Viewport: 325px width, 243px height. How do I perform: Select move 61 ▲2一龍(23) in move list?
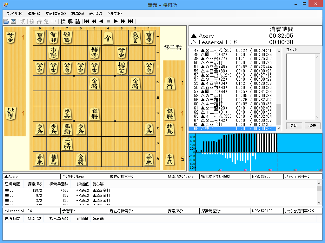[233, 108]
